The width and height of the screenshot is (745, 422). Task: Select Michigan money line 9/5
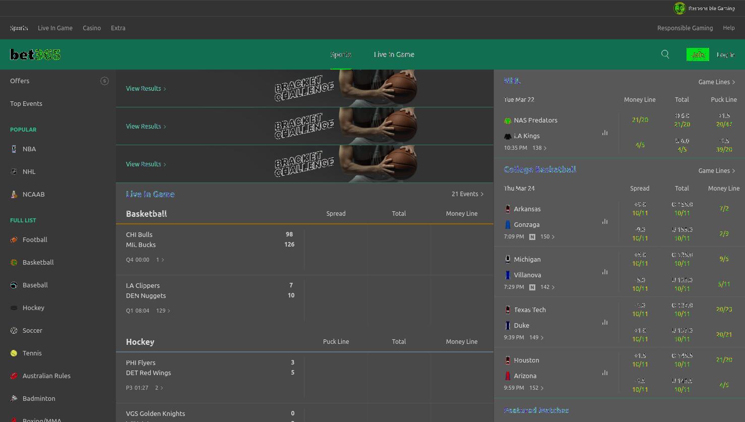724,259
